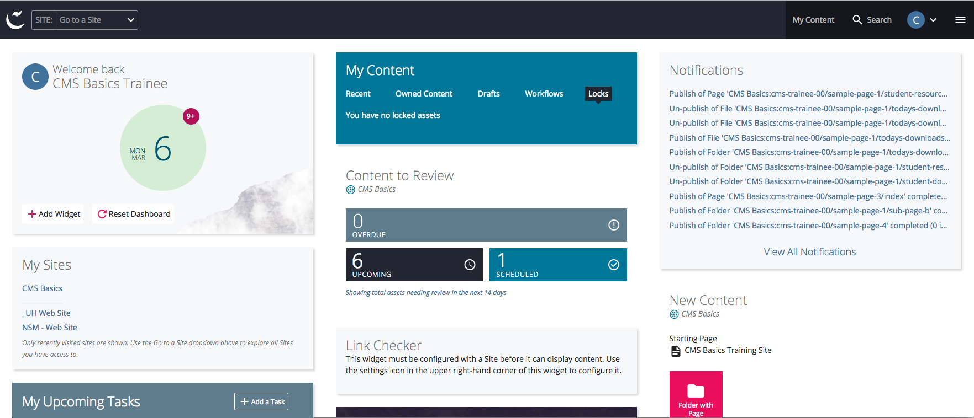Click the Add a Task button
974x418 pixels.
coord(261,401)
